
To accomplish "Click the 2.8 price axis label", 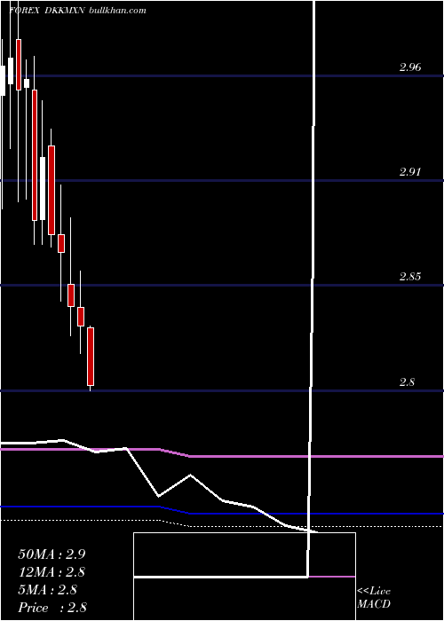I will click(x=407, y=382).
